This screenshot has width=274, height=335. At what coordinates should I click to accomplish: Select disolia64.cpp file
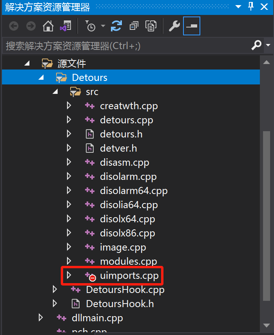129,205
